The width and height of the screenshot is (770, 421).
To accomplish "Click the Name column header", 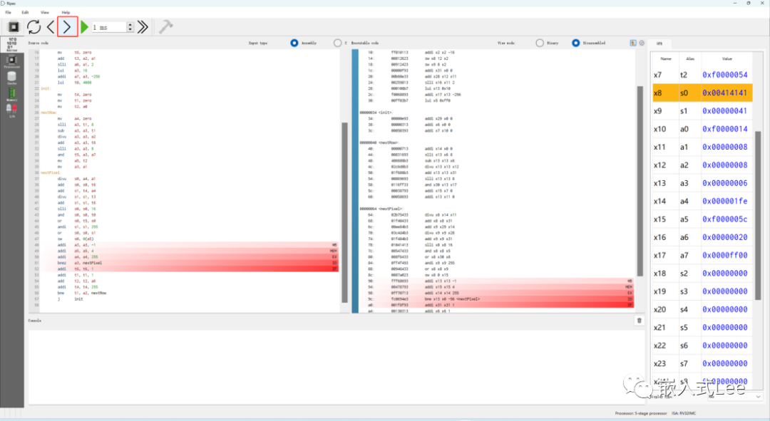I will pyautogui.click(x=666, y=58).
